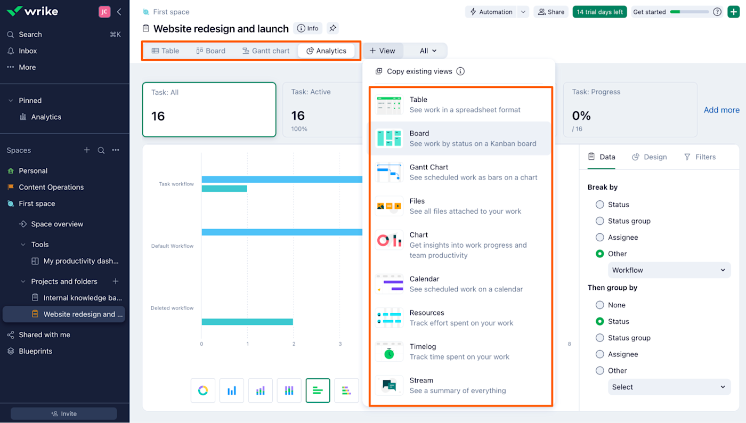This screenshot has height=423, width=746.
Task: Select the donut chart type
Action: [x=203, y=391]
